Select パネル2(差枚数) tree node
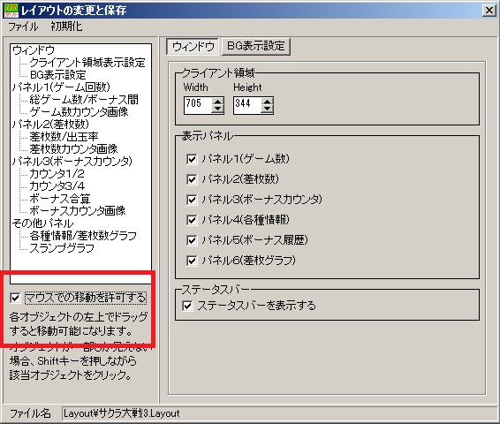This screenshot has width=500, height=424. pos(50,124)
